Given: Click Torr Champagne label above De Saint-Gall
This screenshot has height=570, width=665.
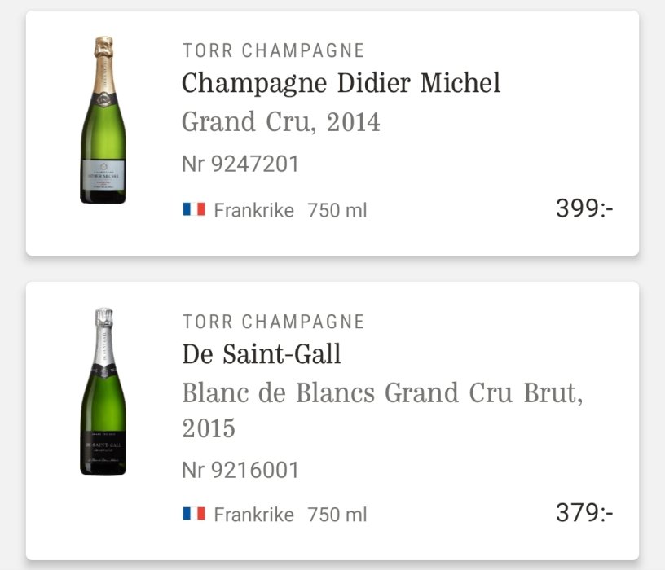Looking at the screenshot, I should coord(273,322).
